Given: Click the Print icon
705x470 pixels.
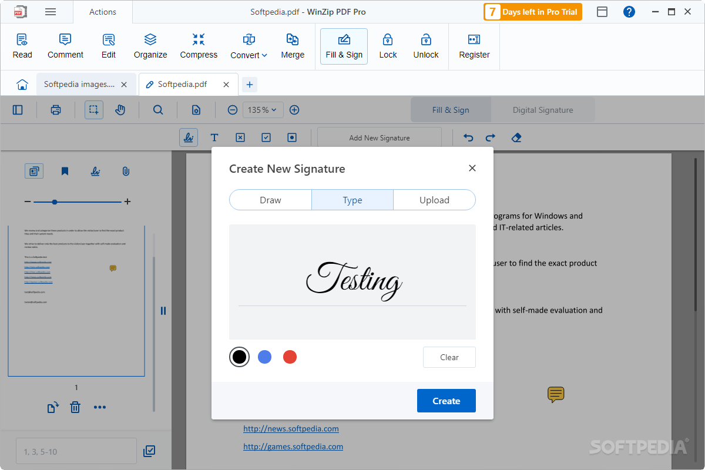Looking at the screenshot, I should [56, 110].
